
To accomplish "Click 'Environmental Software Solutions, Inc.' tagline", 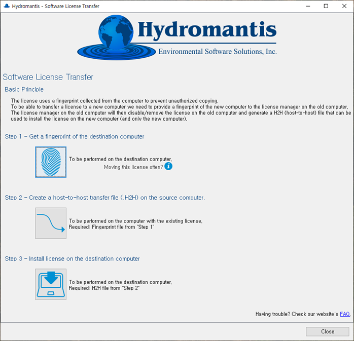I will (x=218, y=51).
